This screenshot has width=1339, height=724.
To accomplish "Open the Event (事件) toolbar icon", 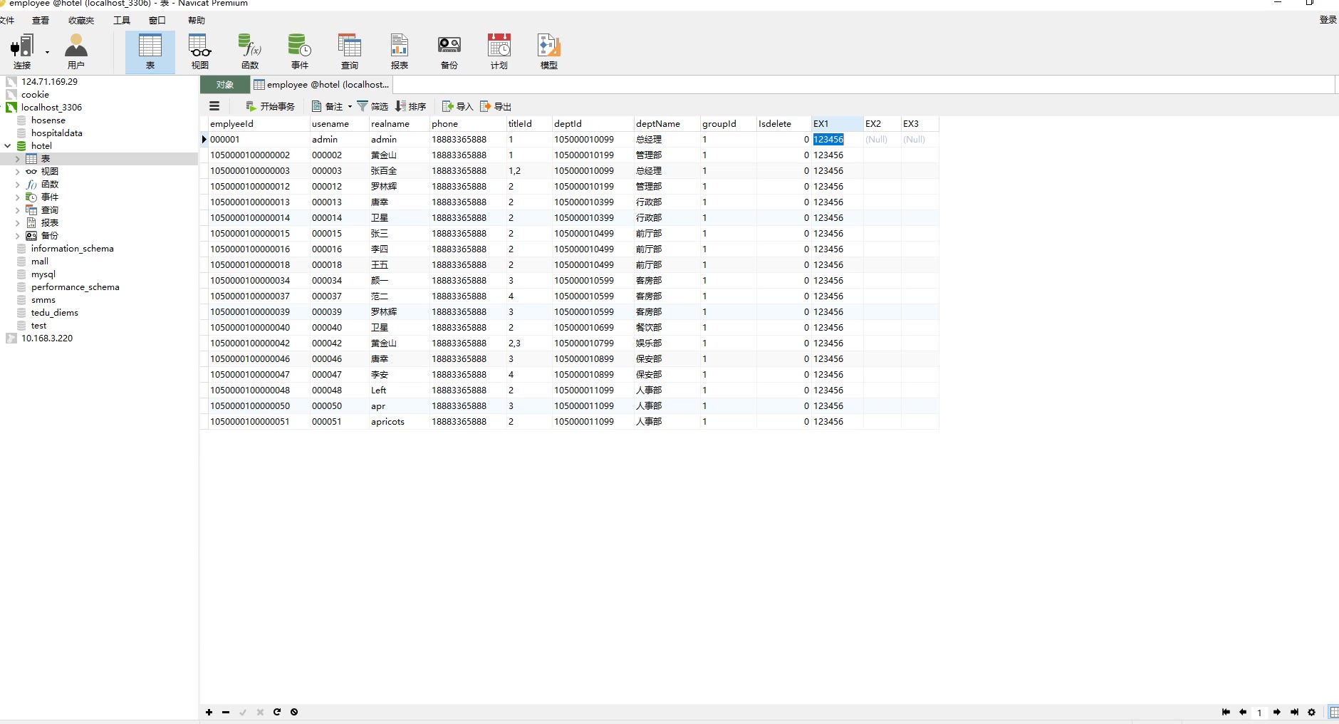I will point(299,47).
